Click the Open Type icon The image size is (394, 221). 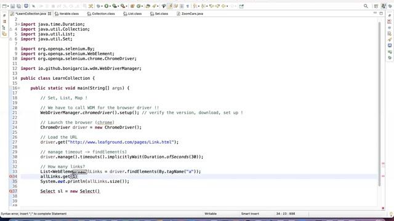[148, 6]
